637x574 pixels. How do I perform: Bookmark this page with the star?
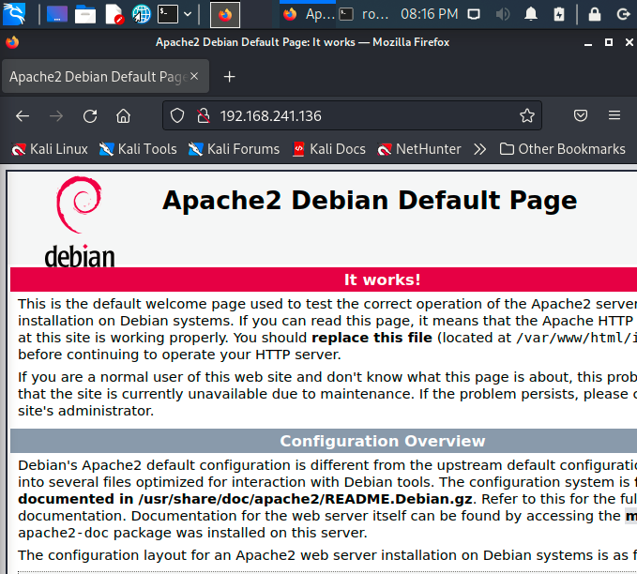click(x=527, y=115)
